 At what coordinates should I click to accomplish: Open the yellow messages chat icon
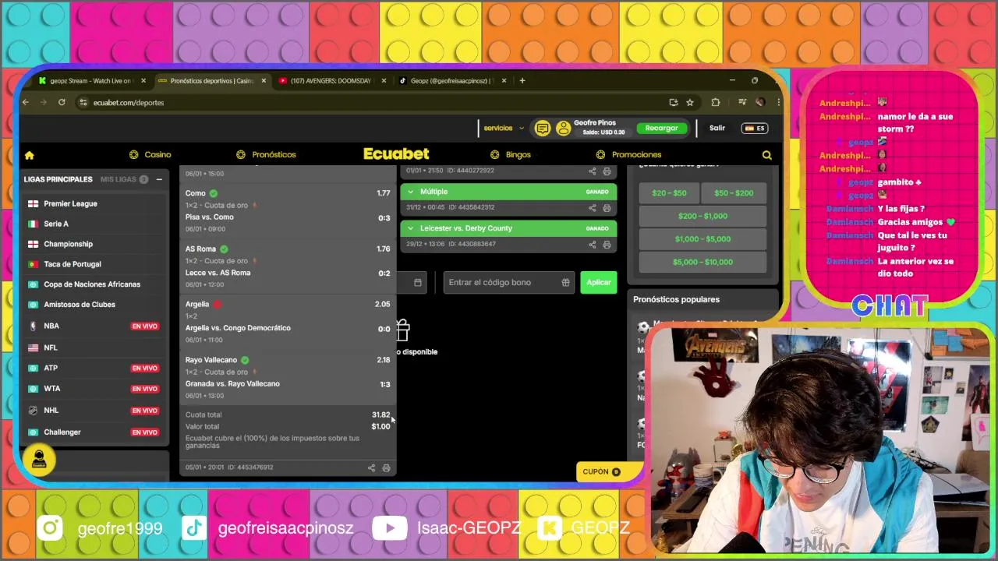click(x=543, y=129)
